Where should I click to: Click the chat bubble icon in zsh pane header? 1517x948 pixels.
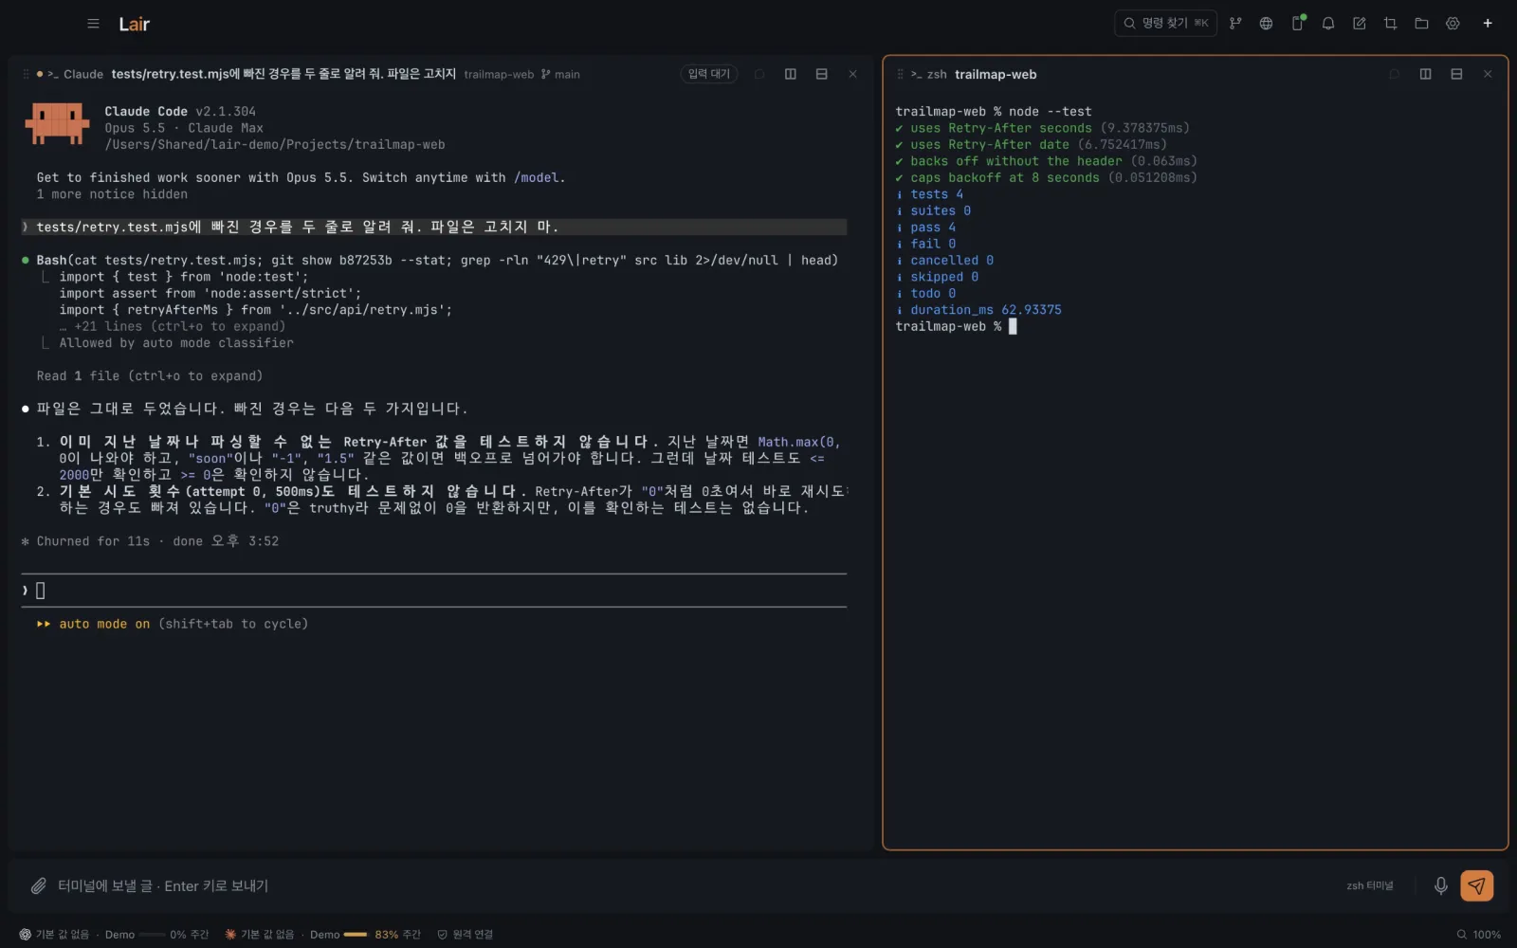pyautogui.click(x=1394, y=74)
